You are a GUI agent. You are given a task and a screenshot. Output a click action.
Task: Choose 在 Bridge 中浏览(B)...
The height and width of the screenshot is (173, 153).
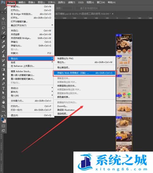(31, 14)
